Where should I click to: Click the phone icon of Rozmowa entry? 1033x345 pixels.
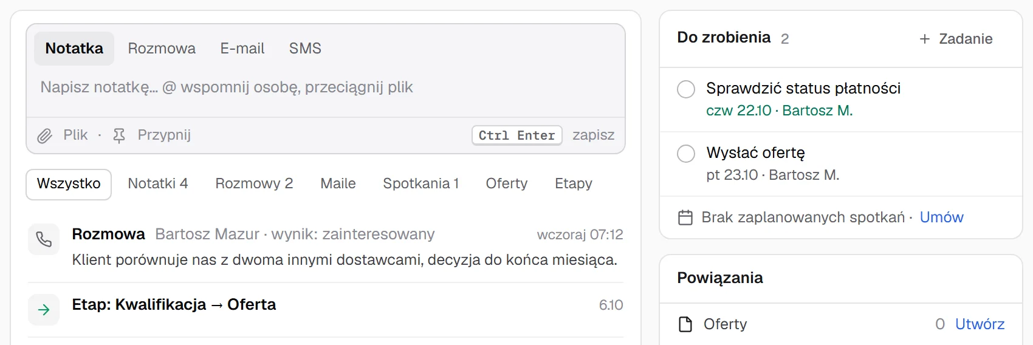44,239
